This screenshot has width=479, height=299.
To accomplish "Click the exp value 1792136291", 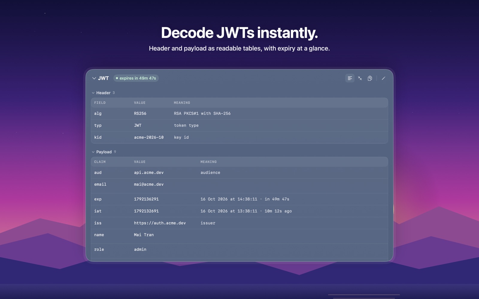I will (146, 199).
